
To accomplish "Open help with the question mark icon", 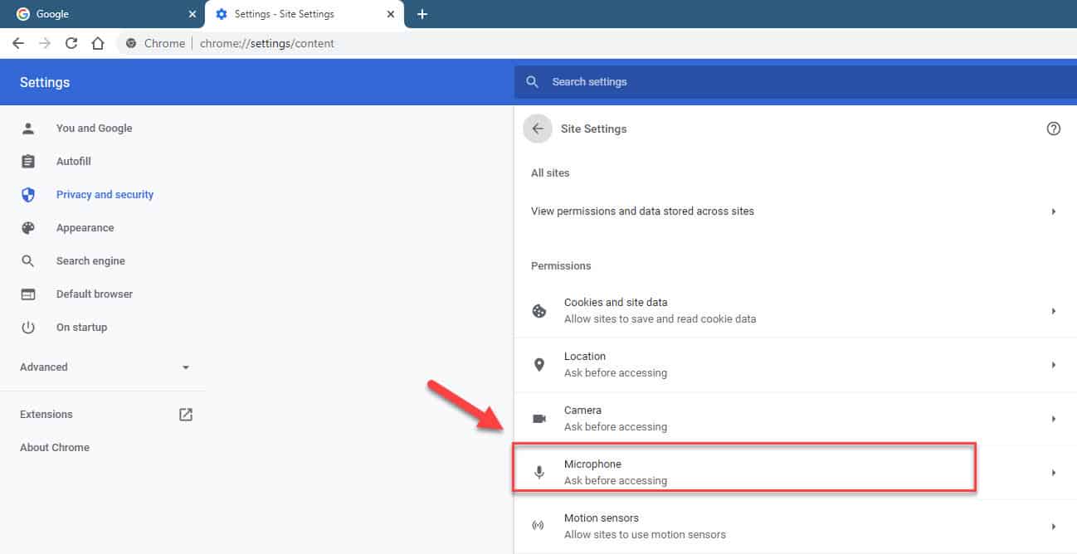I will tap(1054, 129).
